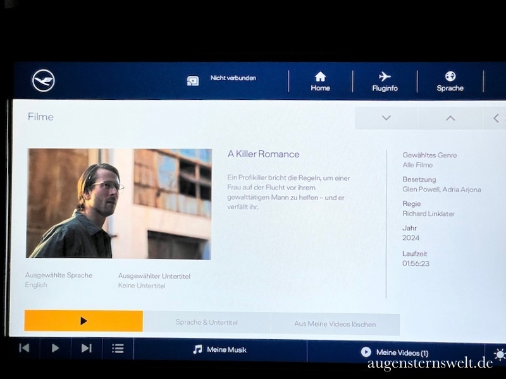Click the A Killer Romance movie thumbnail

coord(119,203)
